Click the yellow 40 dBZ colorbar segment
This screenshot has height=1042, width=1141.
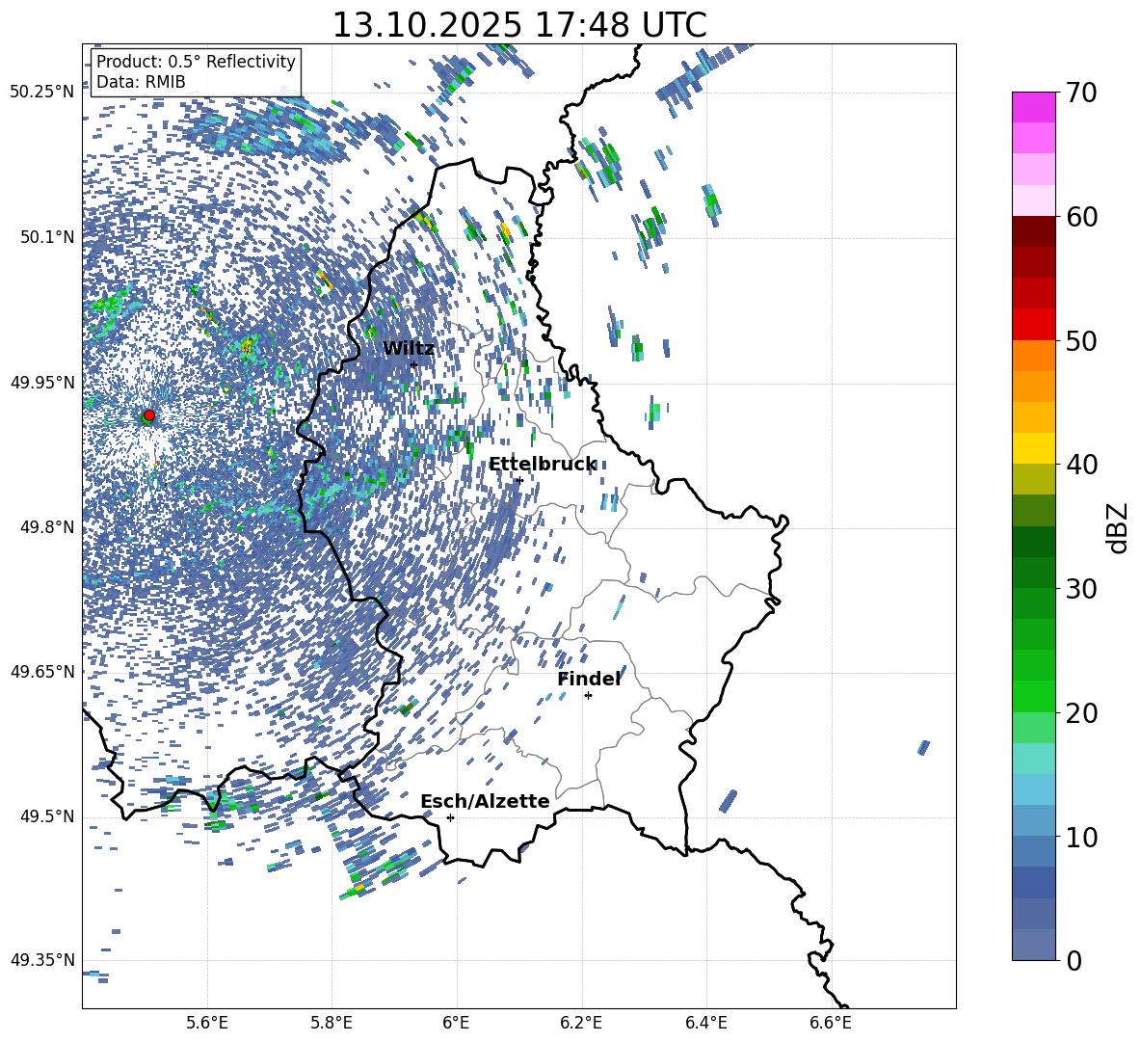pos(1033,448)
